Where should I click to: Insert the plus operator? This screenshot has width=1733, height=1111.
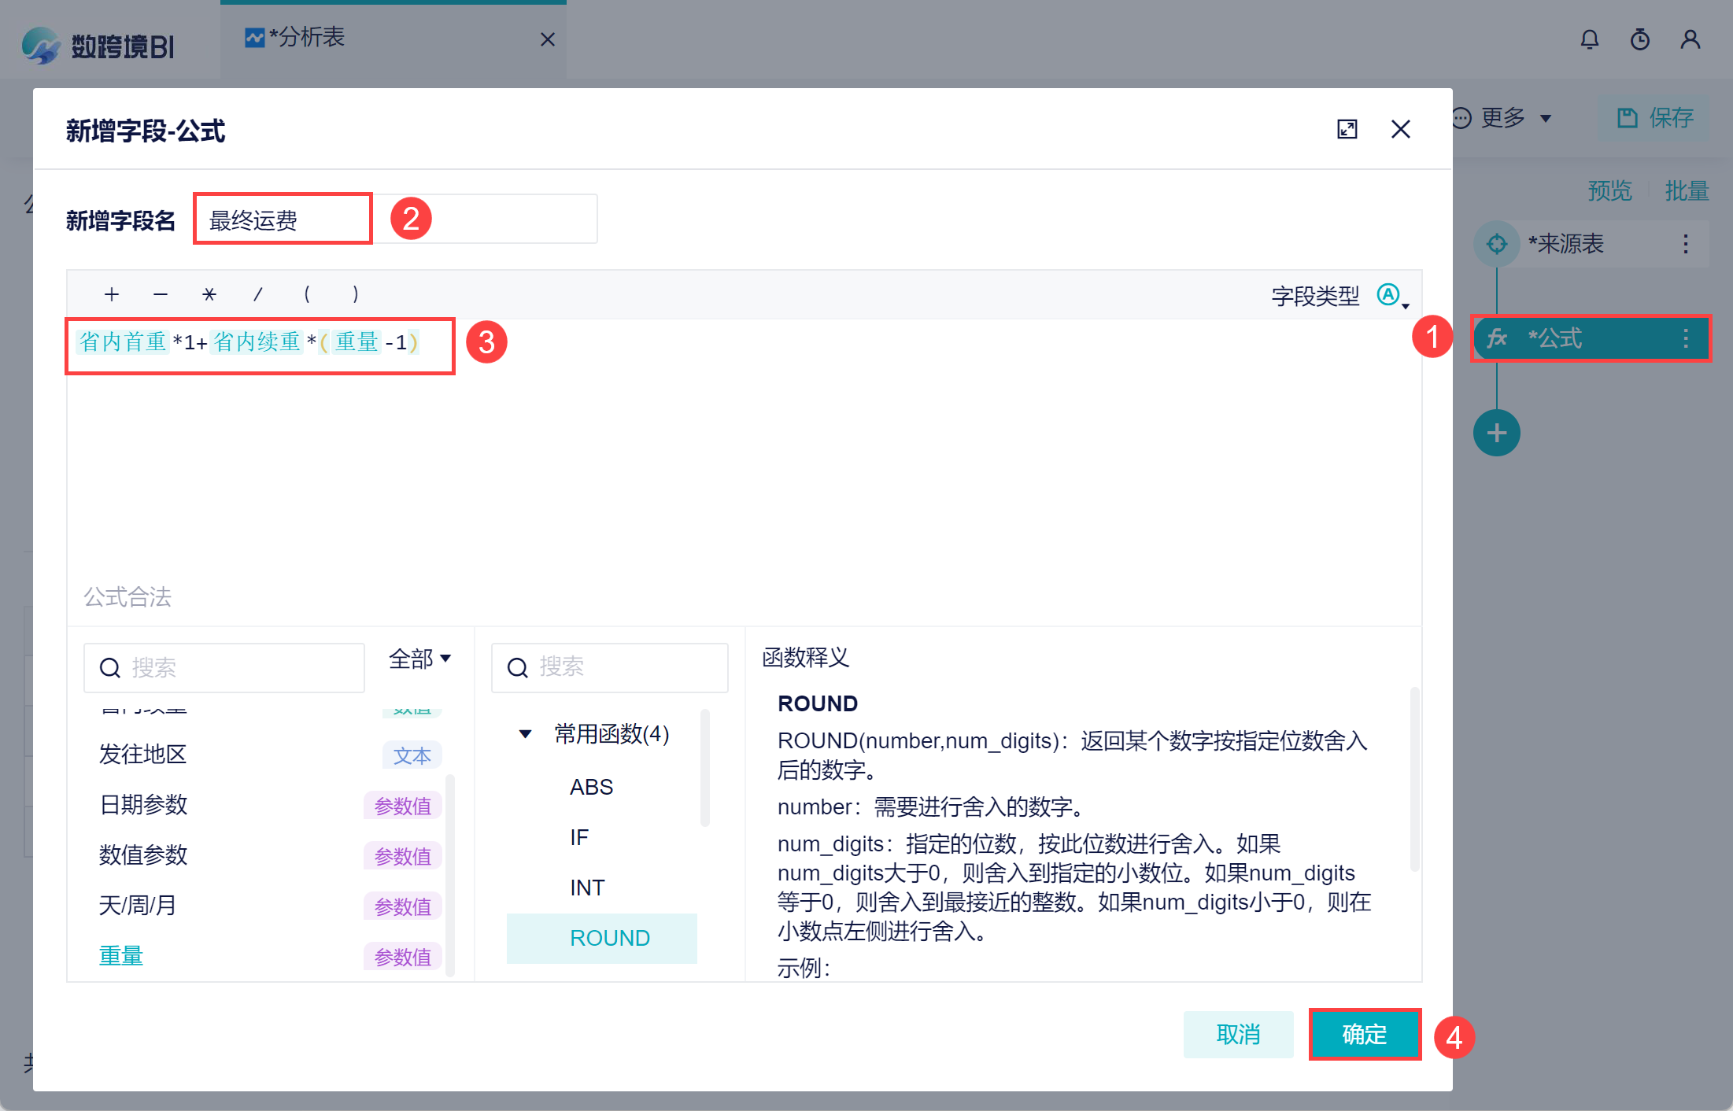pyautogui.click(x=111, y=294)
